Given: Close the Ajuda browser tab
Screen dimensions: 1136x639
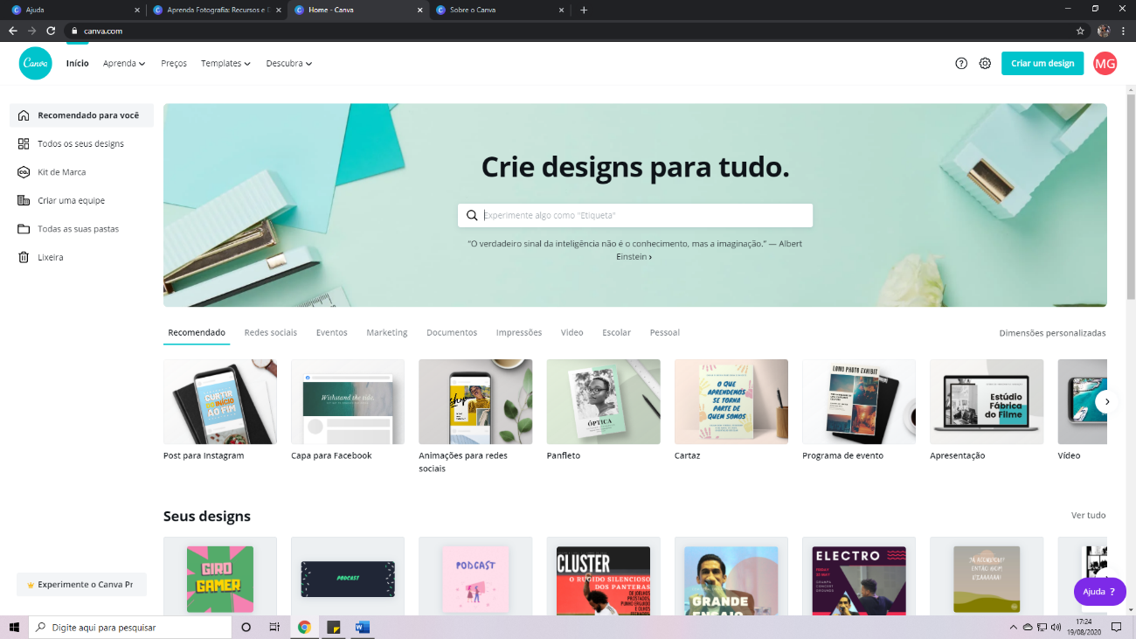Looking at the screenshot, I should 137,10.
